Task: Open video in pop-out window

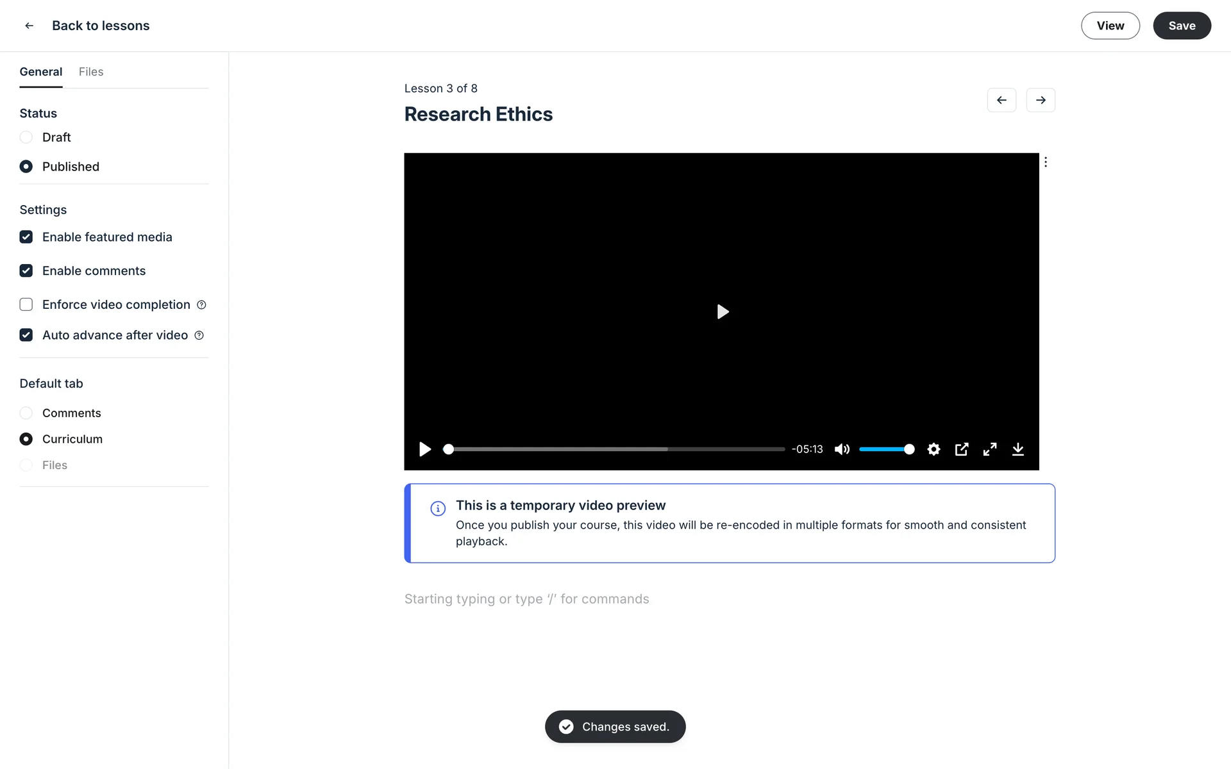Action: 962,449
